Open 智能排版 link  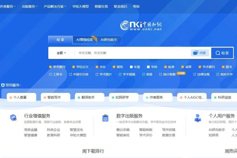[146, 130]
